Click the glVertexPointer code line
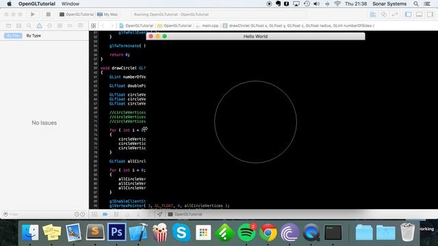Image resolution: width=438 pixels, height=246 pixels. pyautogui.click(x=169, y=206)
